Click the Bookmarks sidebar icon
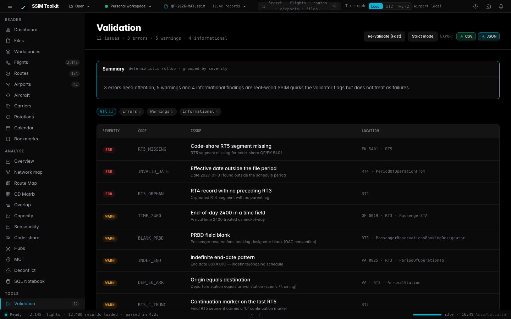The image size is (511, 319). click(x=8, y=139)
